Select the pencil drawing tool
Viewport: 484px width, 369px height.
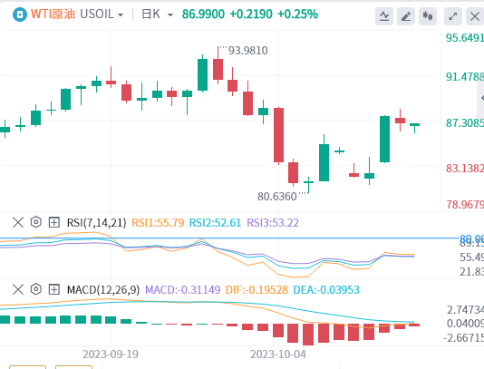(x=405, y=16)
